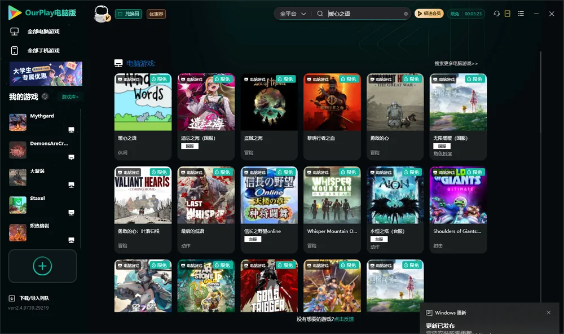The width and height of the screenshot is (564, 334).
Task: Click the 点击反馈 feedback link
Action: [344, 319]
